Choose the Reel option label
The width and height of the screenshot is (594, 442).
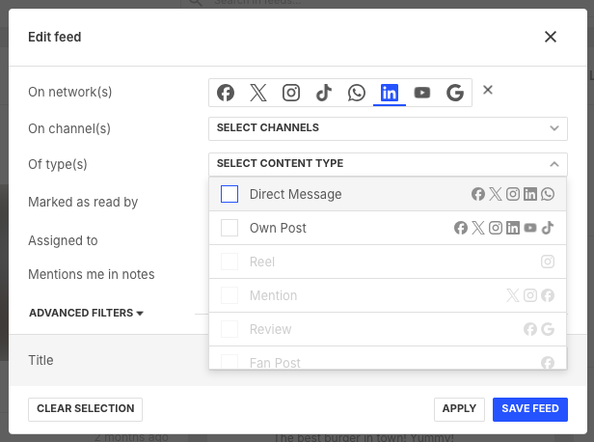[x=262, y=262]
